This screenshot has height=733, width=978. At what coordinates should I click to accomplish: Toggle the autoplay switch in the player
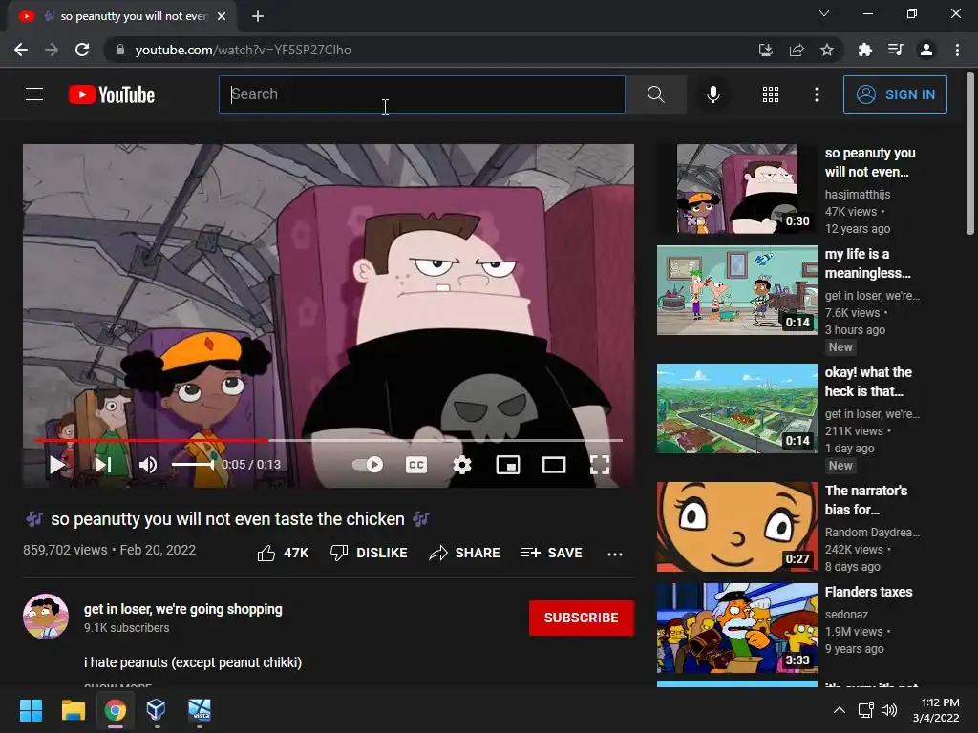pyautogui.click(x=368, y=465)
